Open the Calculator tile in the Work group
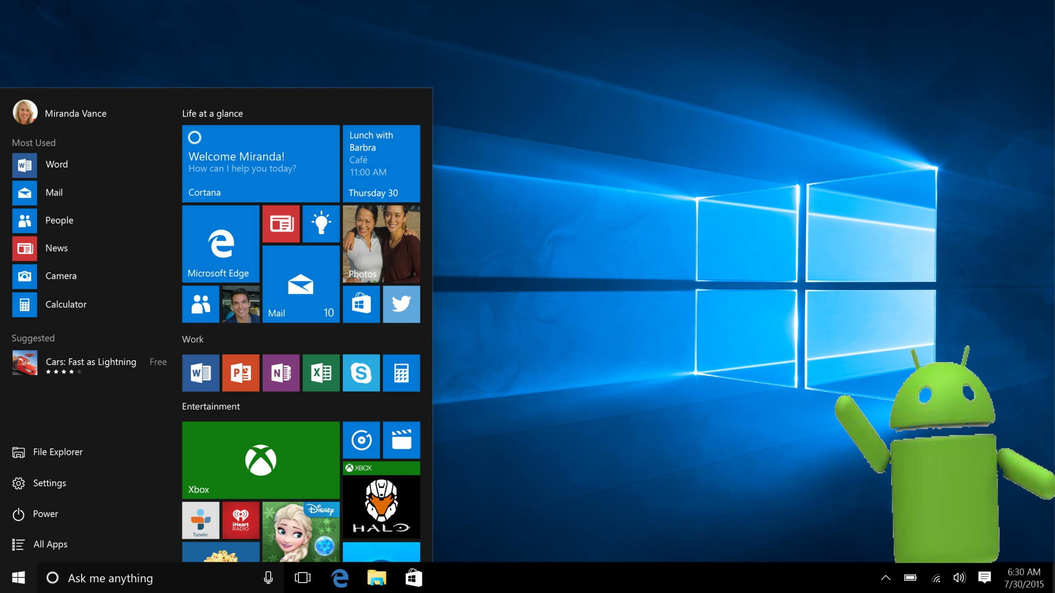 coord(401,373)
